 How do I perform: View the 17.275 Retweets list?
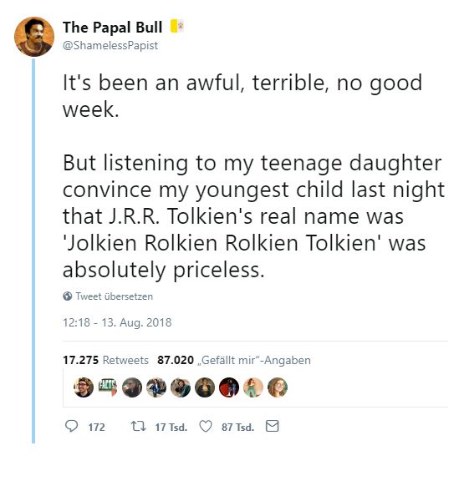[105, 360]
